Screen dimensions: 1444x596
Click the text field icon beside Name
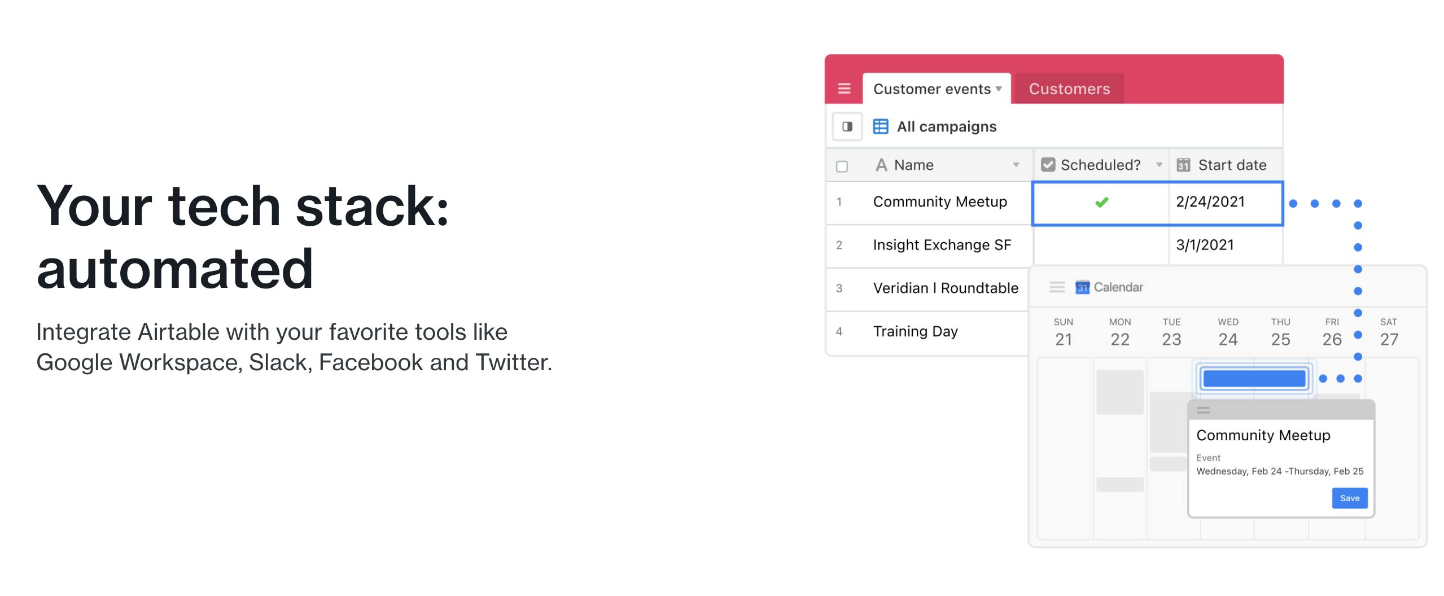[x=881, y=165]
